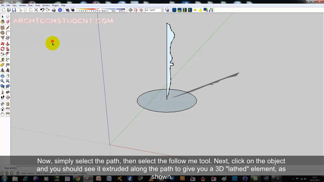Screen dimensions: 324x182
Task: Click the Print icon
Action: coord(54,10)
